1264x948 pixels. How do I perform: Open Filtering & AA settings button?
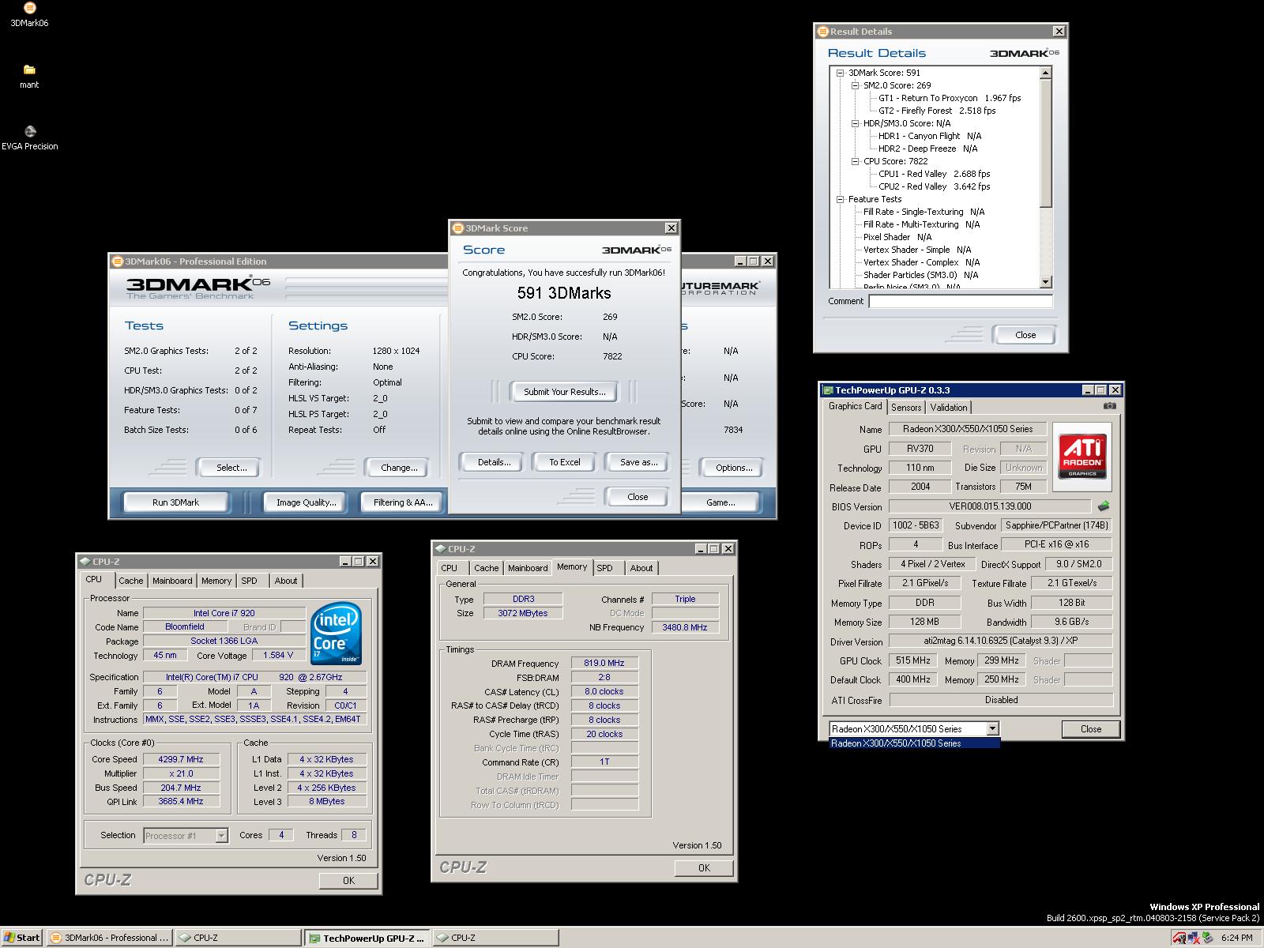(x=403, y=502)
